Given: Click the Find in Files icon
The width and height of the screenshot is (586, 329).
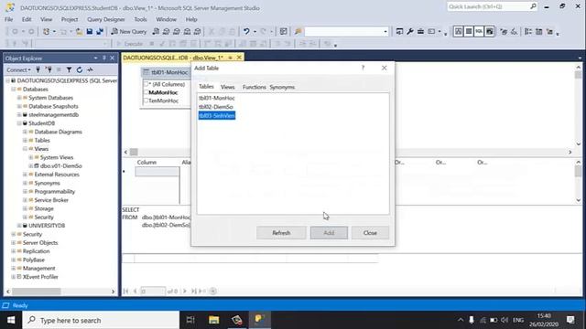Looking at the screenshot, I should click(x=298, y=32).
